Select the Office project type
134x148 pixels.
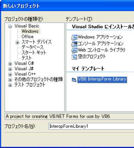point(28,37)
